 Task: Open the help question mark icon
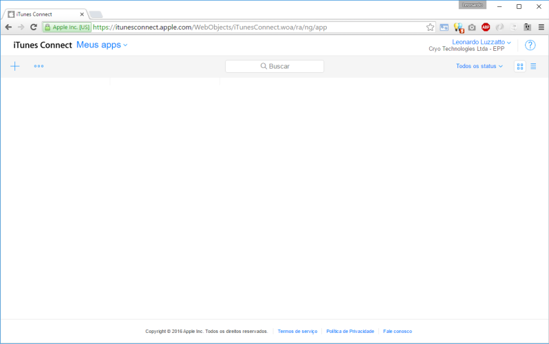coord(530,45)
